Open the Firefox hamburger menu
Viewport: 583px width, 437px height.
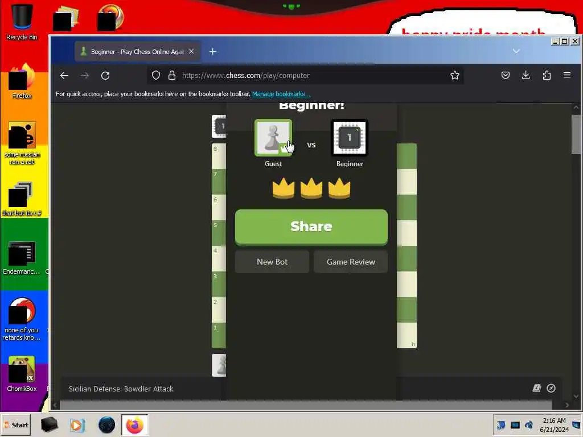coord(567,76)
